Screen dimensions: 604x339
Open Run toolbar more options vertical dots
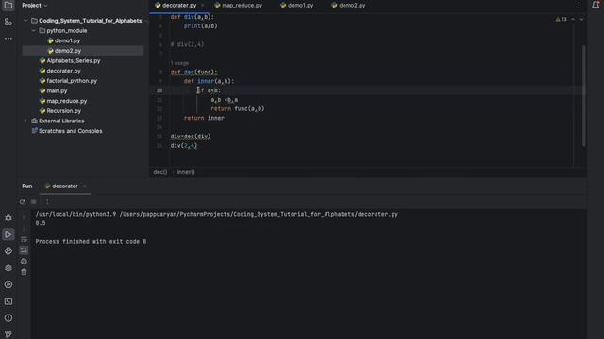(x=47, y=202)
